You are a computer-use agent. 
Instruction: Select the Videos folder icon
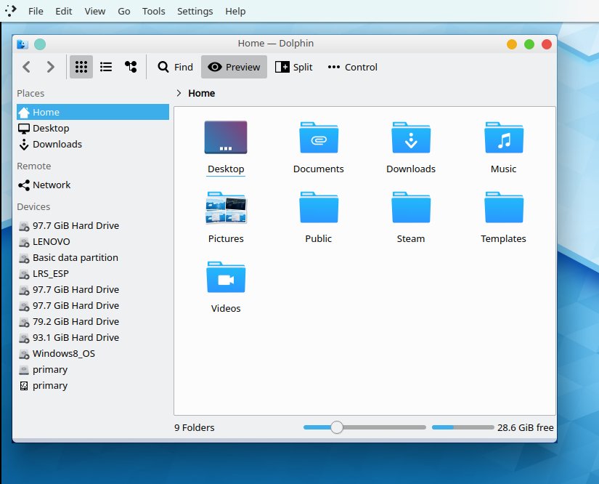click(226, 278)
